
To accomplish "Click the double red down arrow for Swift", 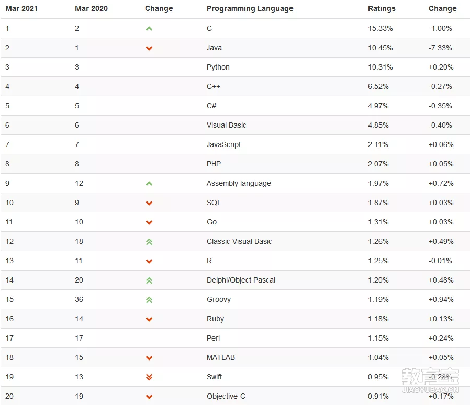I will pos(149,377).
